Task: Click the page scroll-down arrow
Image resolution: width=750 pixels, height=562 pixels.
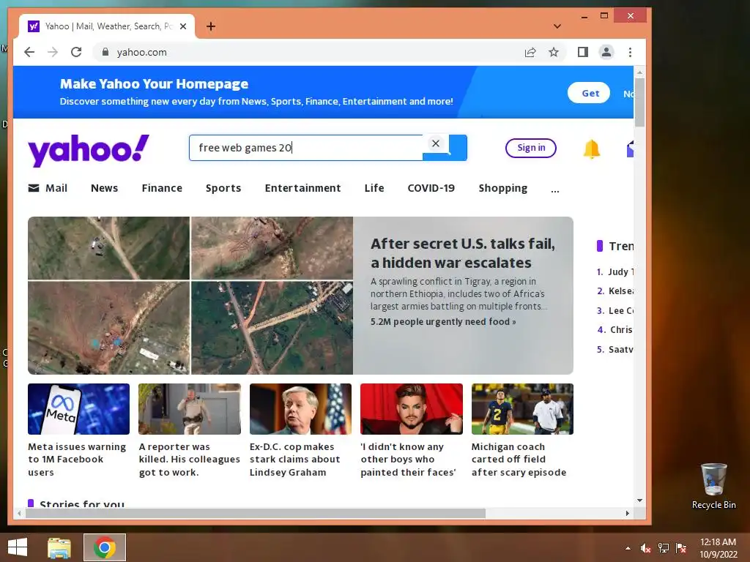Action: 639,501
